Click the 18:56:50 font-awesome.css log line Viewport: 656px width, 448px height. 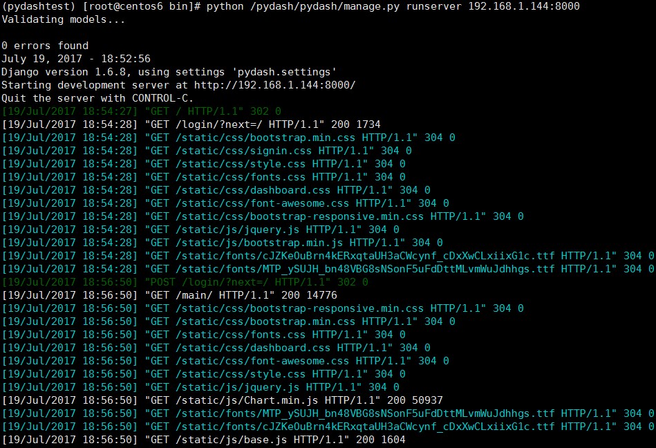click(x=225, y=361)
